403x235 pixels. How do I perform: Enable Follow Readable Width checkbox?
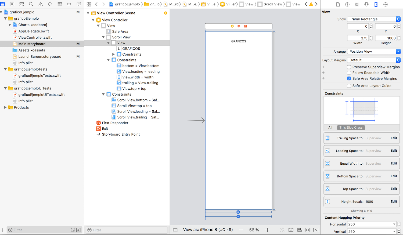[x=349, y=73]
